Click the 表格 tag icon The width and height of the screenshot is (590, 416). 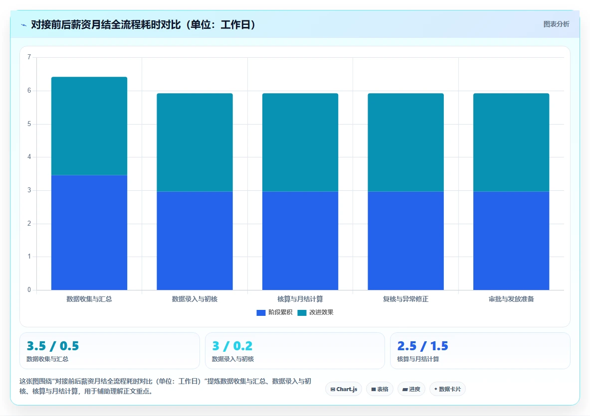point(374,389)
